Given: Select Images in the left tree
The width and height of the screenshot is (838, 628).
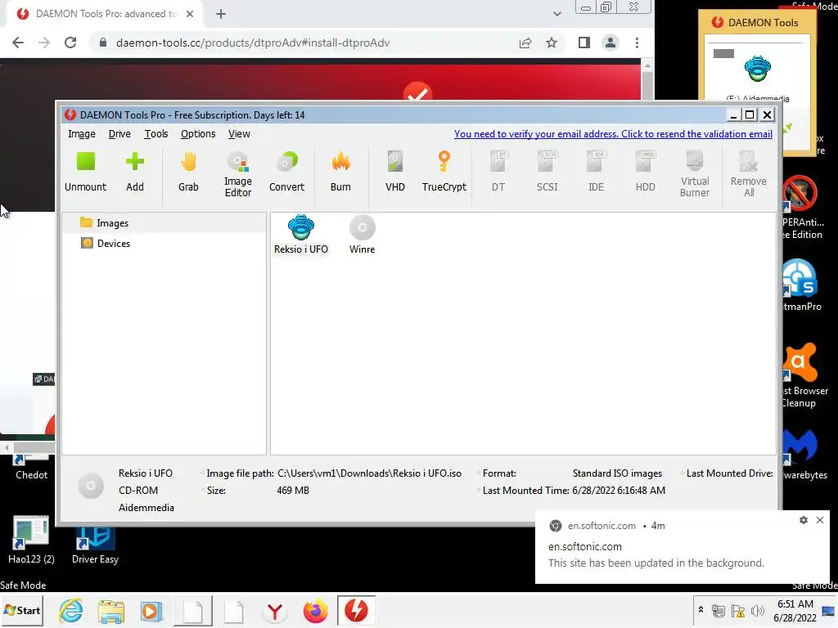Looking at the screenshot, I should click(x=164, y=223).
